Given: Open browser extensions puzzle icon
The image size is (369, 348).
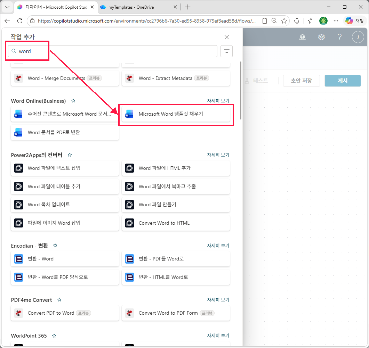Looking at the screenshot, I should click(x=297, y=21).
